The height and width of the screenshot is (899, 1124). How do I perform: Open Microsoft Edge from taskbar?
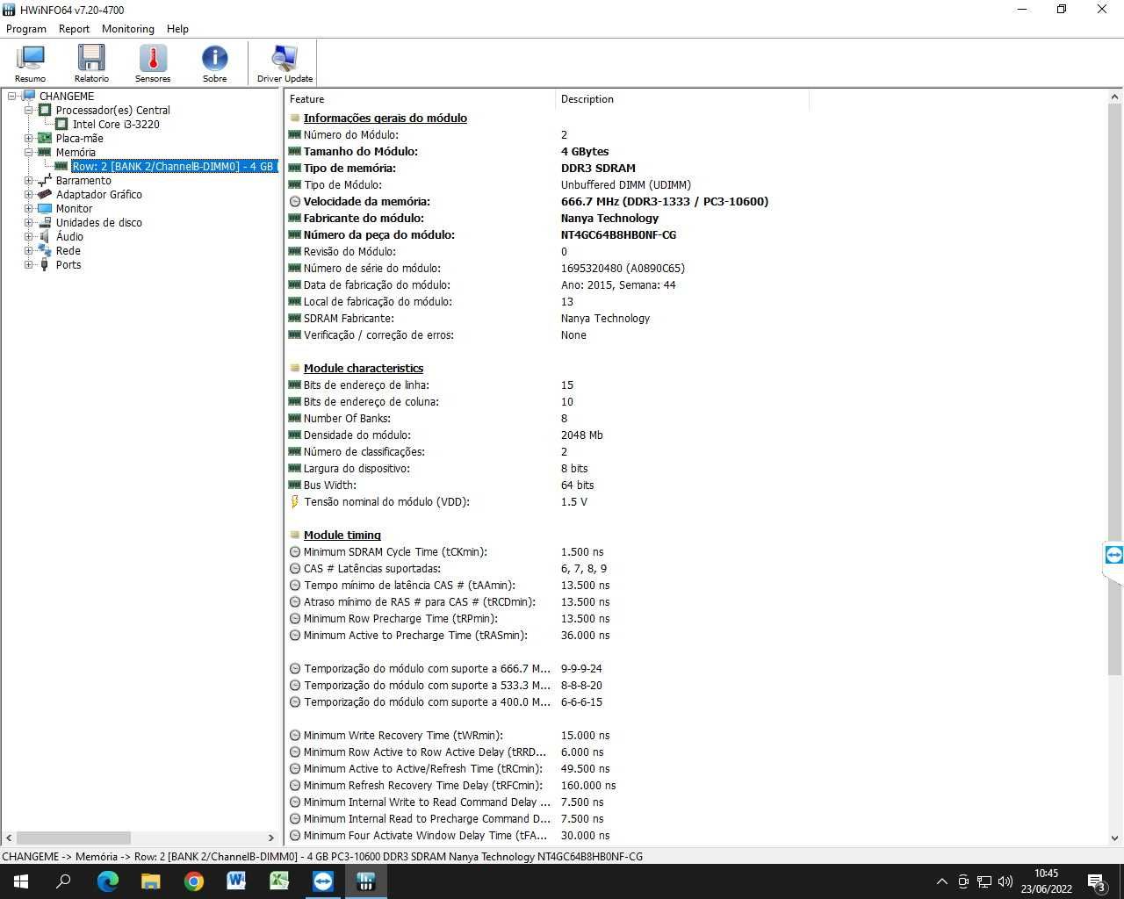click(107, 881)
